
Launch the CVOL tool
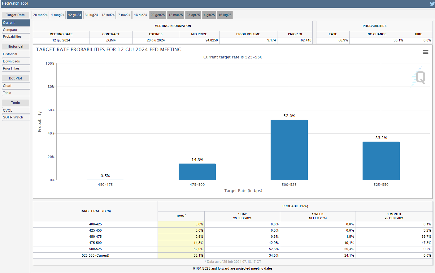[16, 110]
